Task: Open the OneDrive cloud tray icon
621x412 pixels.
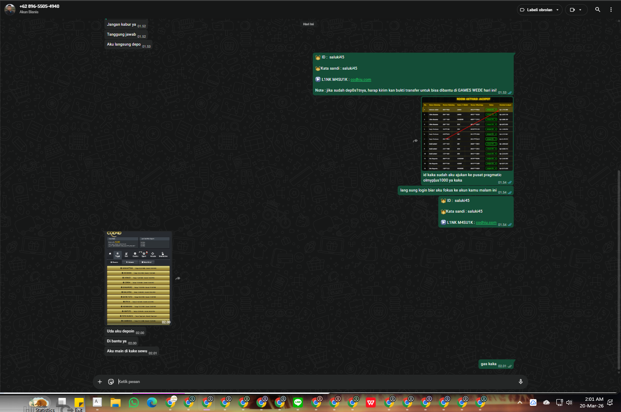Action: 546,402
